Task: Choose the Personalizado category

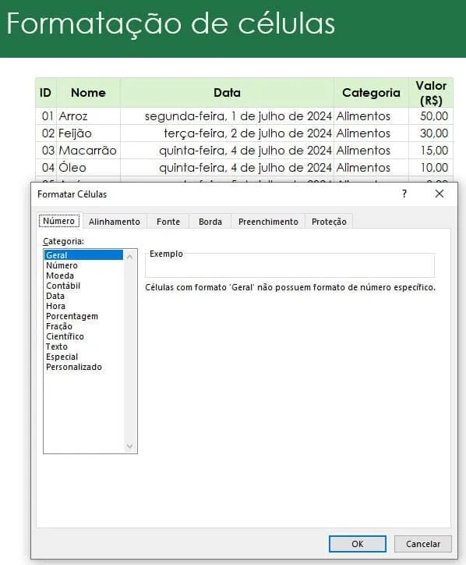Action: [x=83, y=367]
